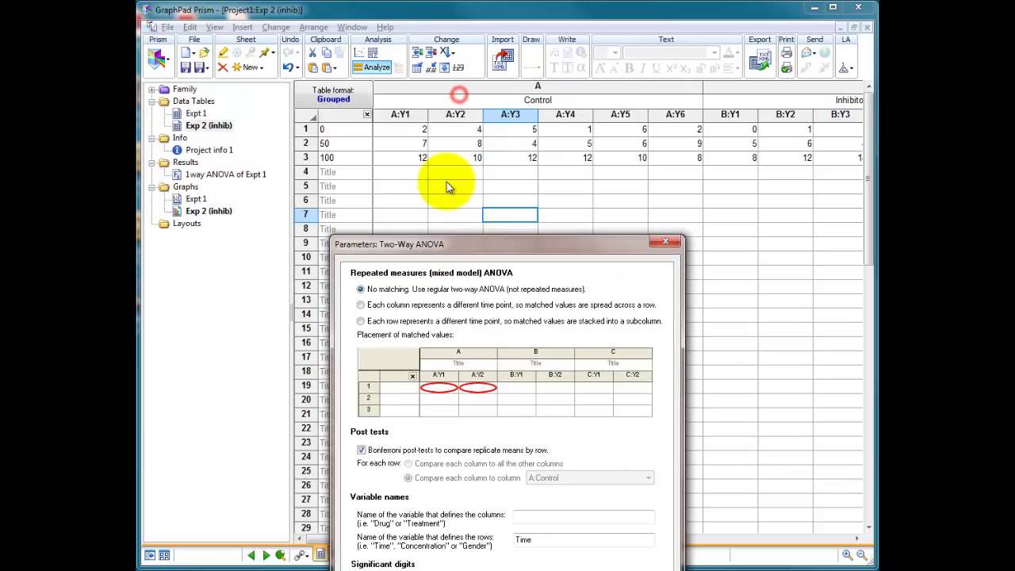
Task: Open '1way ANOVA of Expt 1' results sheet
Action: click(x=225, y=174)
